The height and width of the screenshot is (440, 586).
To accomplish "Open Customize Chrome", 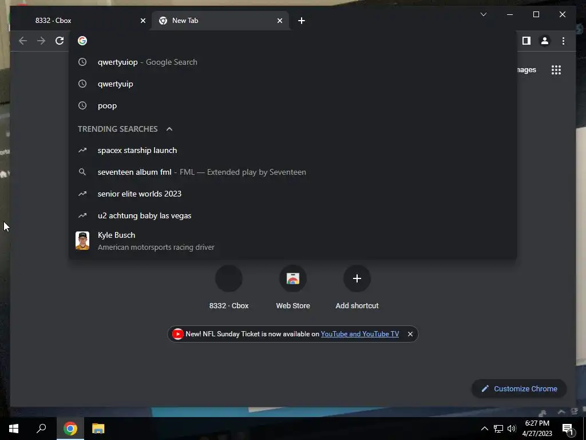I will coord(519,389).
